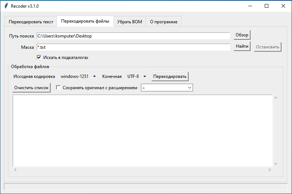The width and height of the screenshot is (292, 194).
Task: Expand the UTF-8 target encoding dropdown
Action: tap(137, 76)
